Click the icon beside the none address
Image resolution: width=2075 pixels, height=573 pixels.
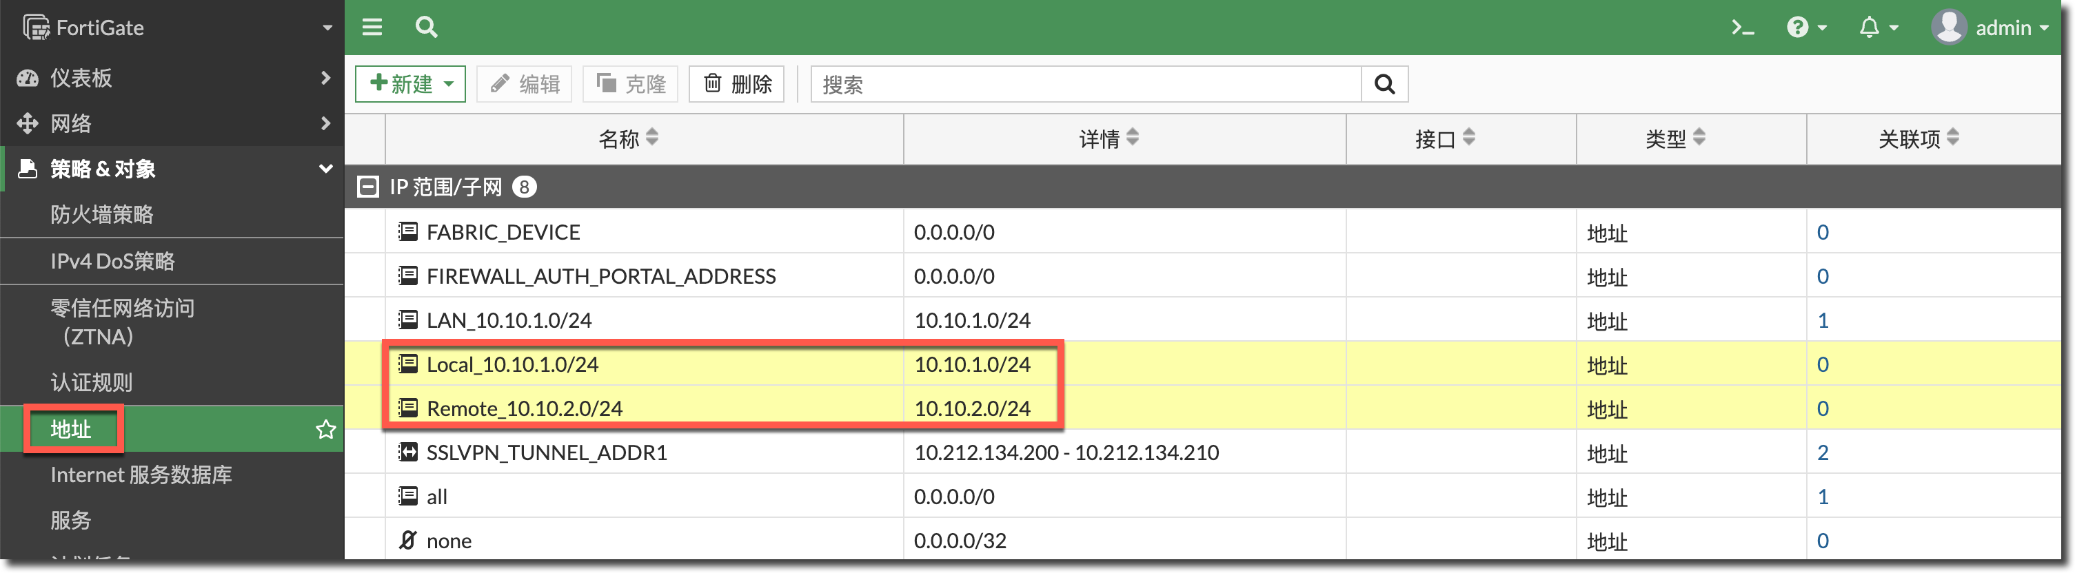pyautogui.click(x=408, y=540)
